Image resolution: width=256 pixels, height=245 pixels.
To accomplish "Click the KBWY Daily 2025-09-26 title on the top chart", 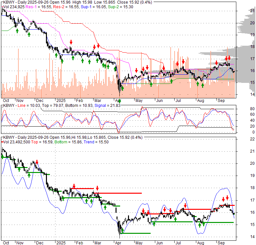I will [x=77, y=2].
